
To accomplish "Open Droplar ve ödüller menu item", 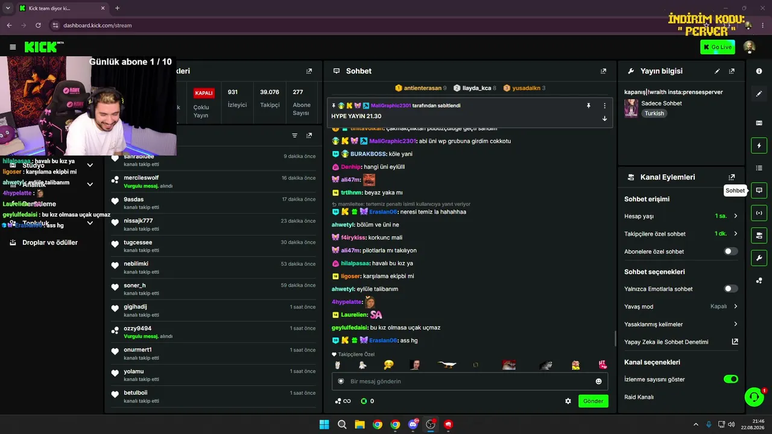I will (50, 242).
